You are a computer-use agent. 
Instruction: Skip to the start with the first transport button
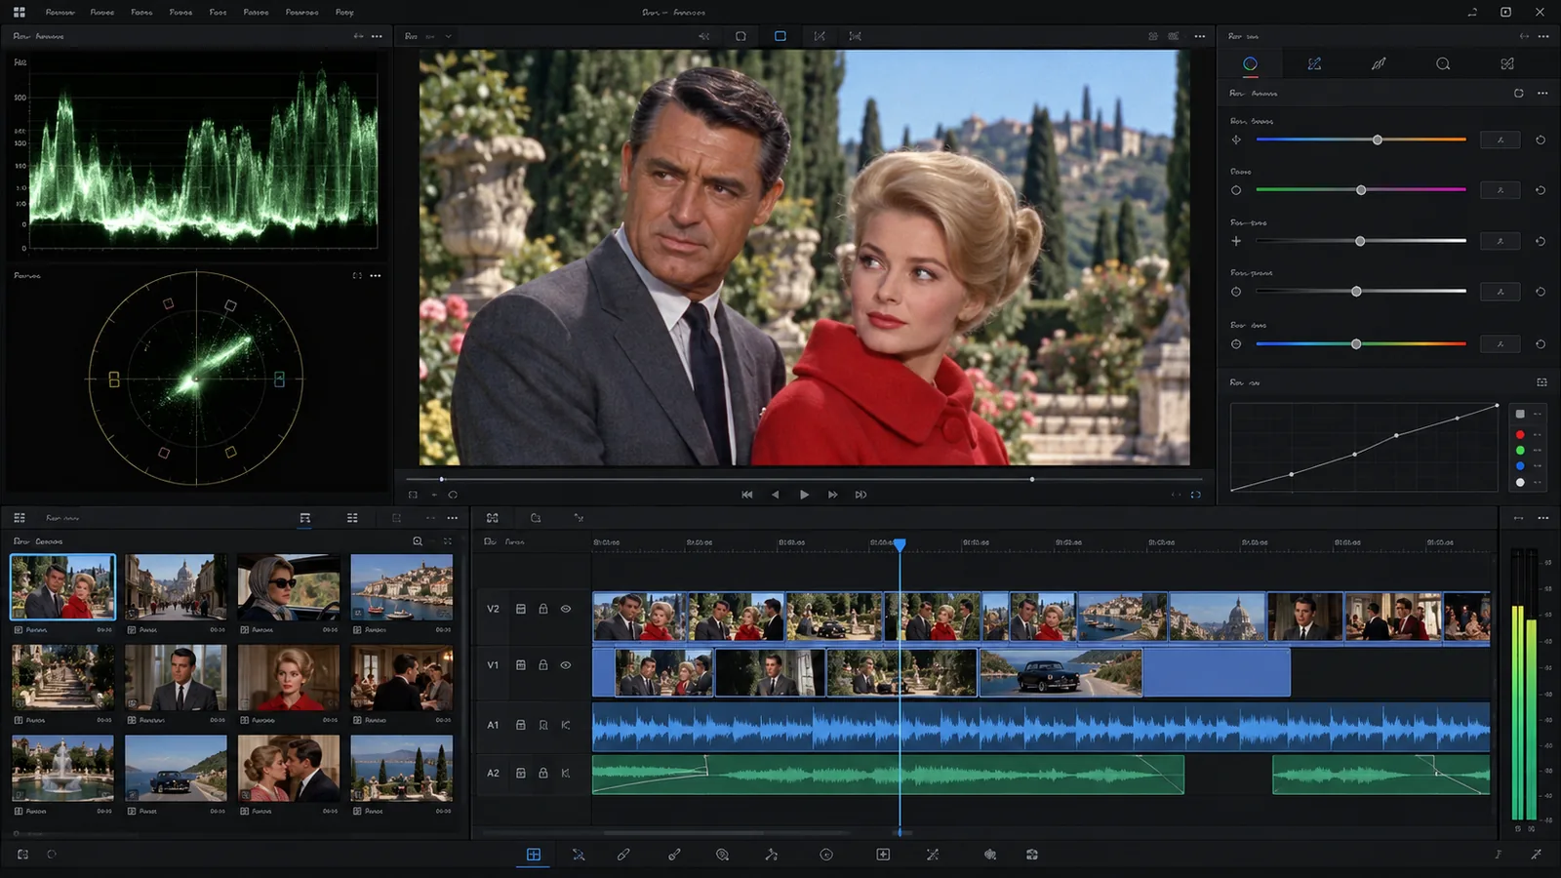(x=747, y=495)
